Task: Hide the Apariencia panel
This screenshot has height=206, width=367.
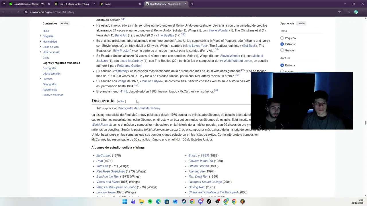Action: tap(301, 23)
